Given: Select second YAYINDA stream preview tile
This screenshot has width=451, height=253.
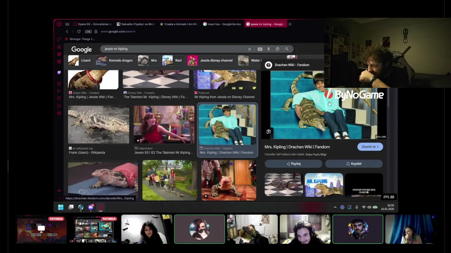Looking at the screenshot, I should pos(94,229).
